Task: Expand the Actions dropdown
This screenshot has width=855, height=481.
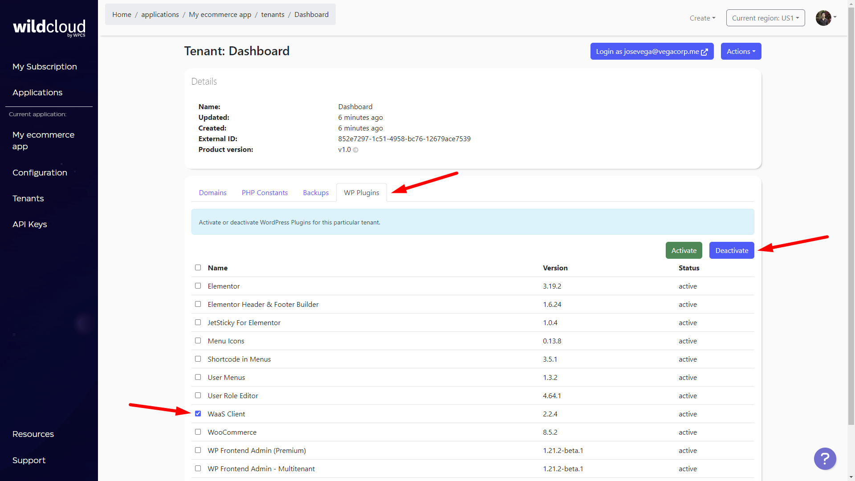Action: click(x=741, y=51)
